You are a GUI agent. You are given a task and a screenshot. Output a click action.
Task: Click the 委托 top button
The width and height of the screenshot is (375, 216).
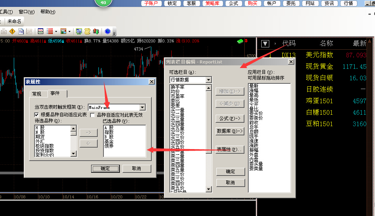pyautogui.click(x=291, y=3)
